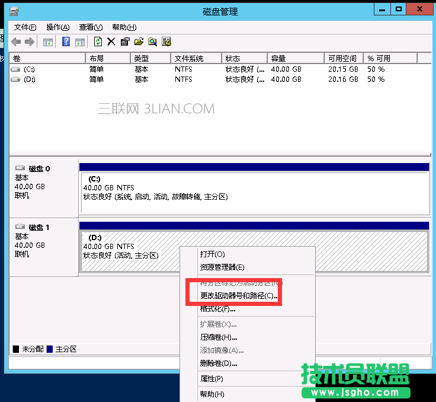Open the 操作(A) menu

57,27
